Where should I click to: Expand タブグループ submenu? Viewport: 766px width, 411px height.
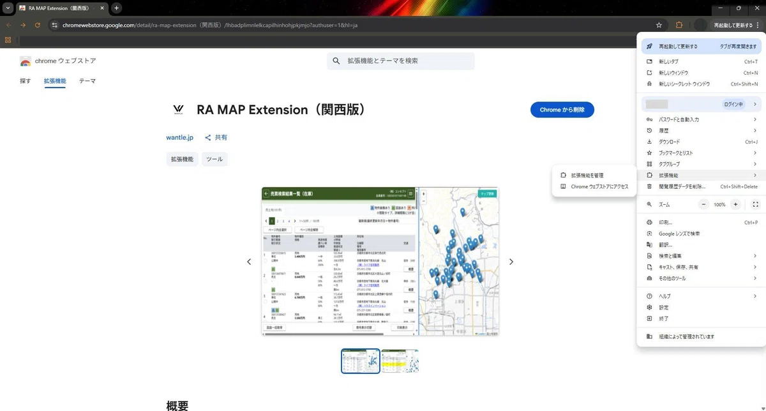(x=702, y=164)
